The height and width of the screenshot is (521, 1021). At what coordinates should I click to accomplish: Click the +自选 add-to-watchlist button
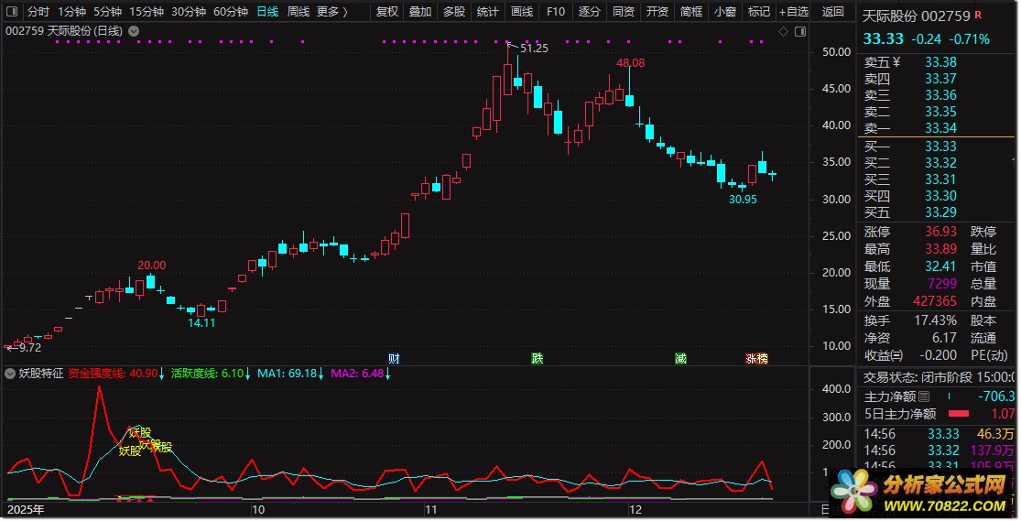point(793,12)
